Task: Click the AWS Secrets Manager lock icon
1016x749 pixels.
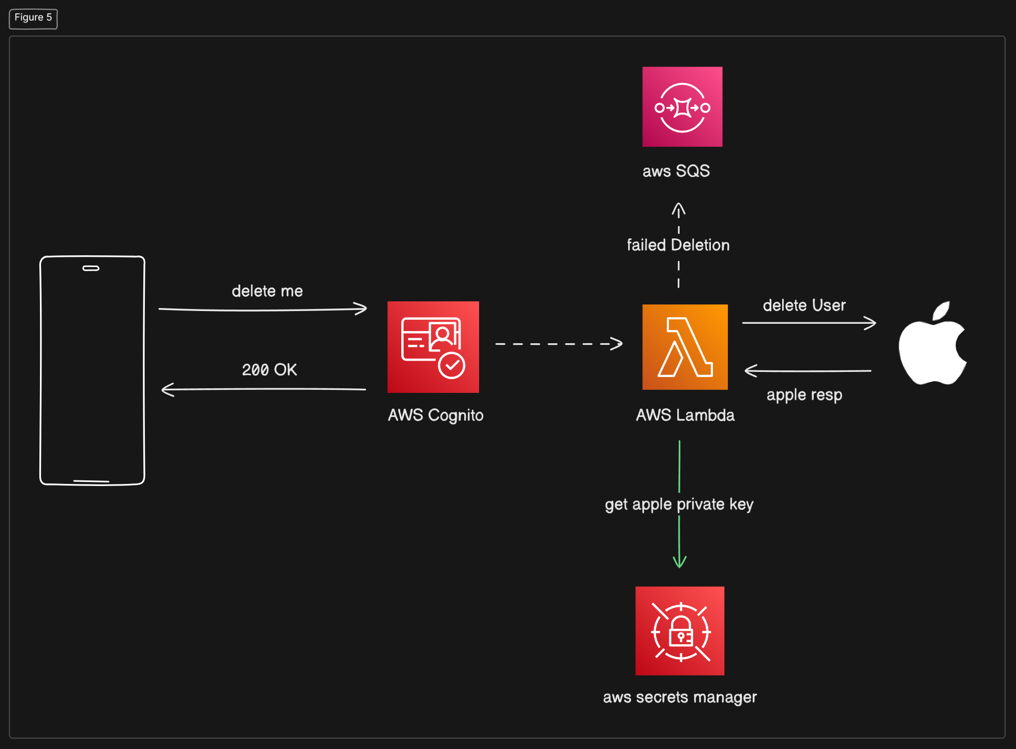Action: pyautogui.click(x=680, y=631)
